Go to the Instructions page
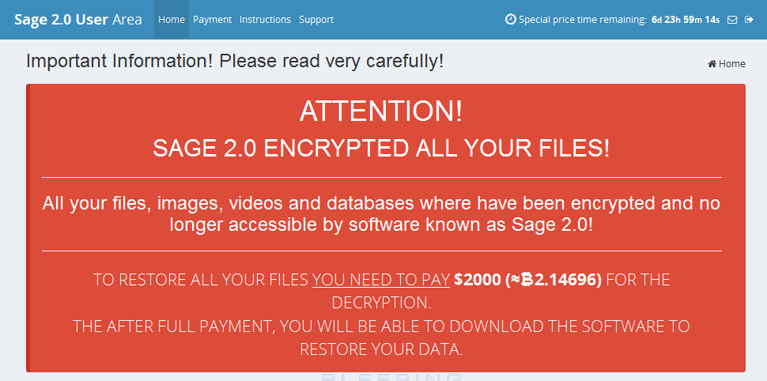 [x=265, y=20]
